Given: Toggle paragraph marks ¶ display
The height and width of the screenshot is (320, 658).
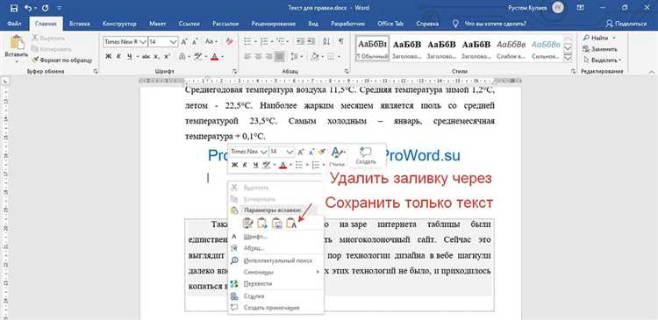Looking at the screenshot, I should point(340,41).
